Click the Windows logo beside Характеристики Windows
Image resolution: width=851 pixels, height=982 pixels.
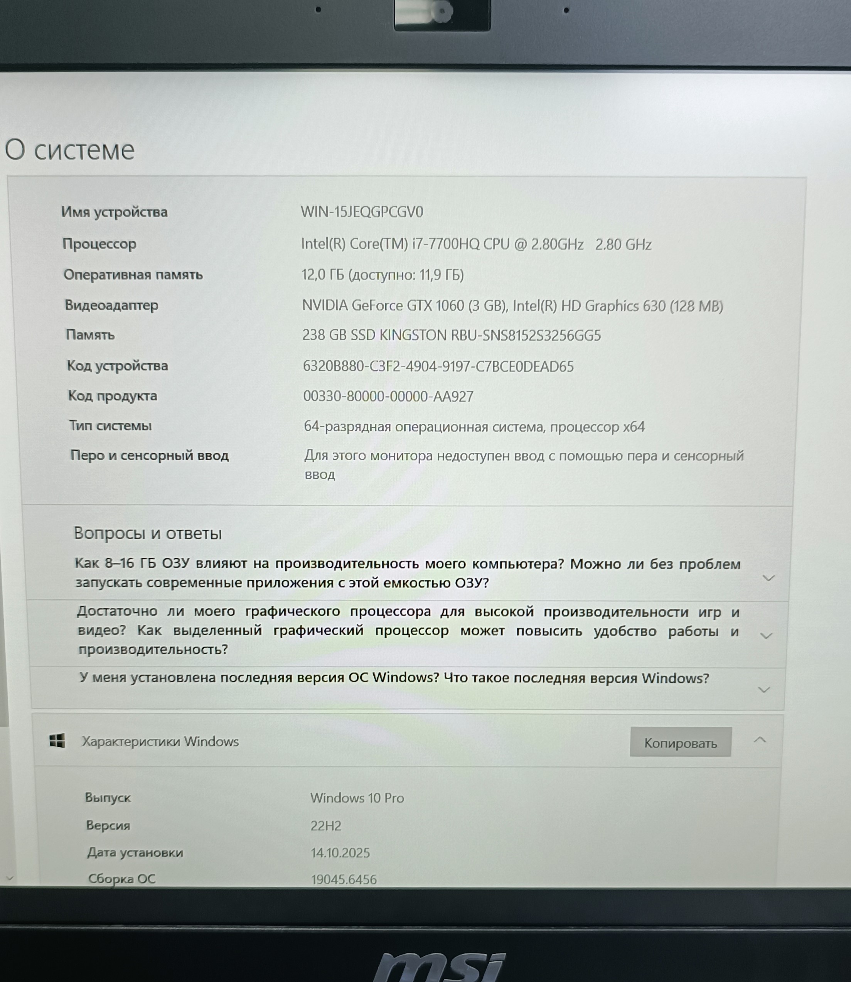click(x=57, y=740)
